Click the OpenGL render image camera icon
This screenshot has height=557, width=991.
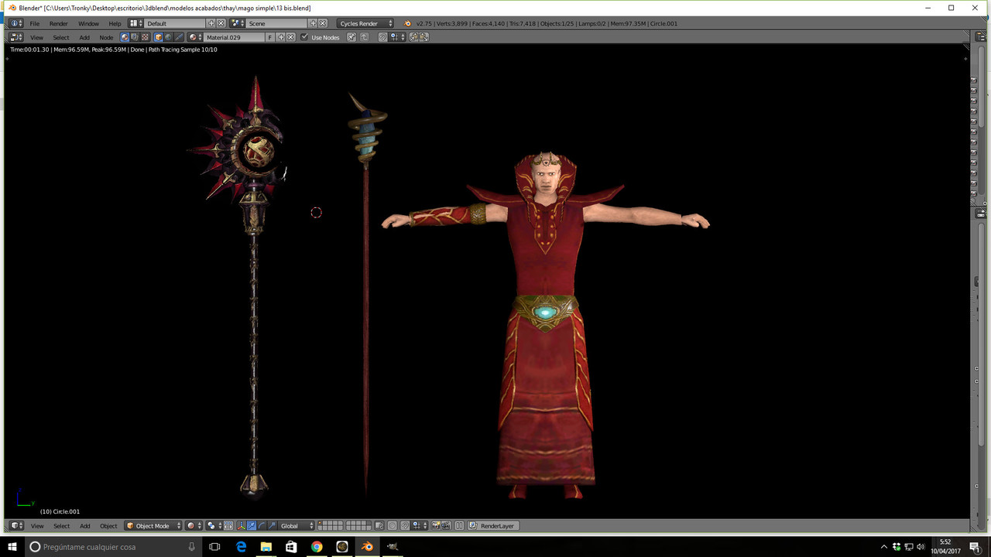[436, 525]
